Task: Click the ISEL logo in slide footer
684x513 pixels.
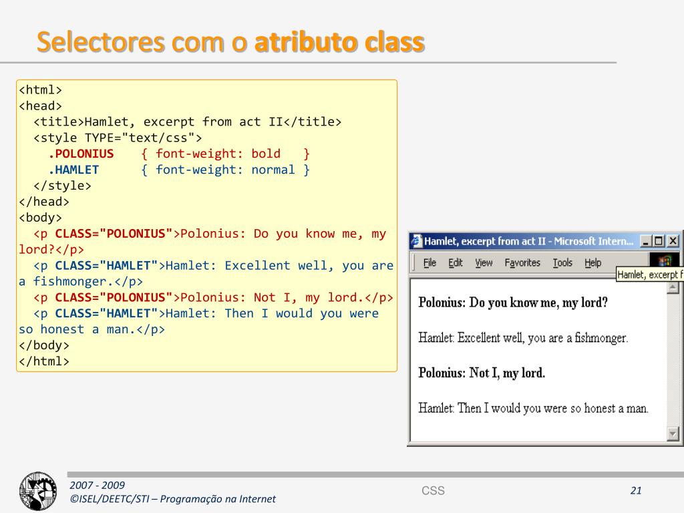Action: tap(38, 491)
